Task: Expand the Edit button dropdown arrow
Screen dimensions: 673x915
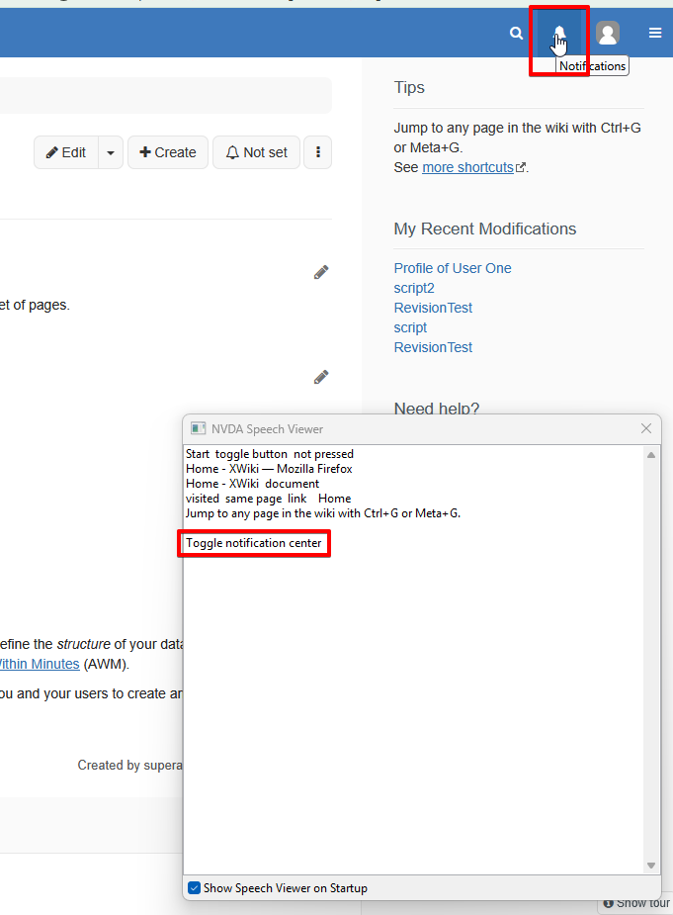Action: (x=111, y=152)
